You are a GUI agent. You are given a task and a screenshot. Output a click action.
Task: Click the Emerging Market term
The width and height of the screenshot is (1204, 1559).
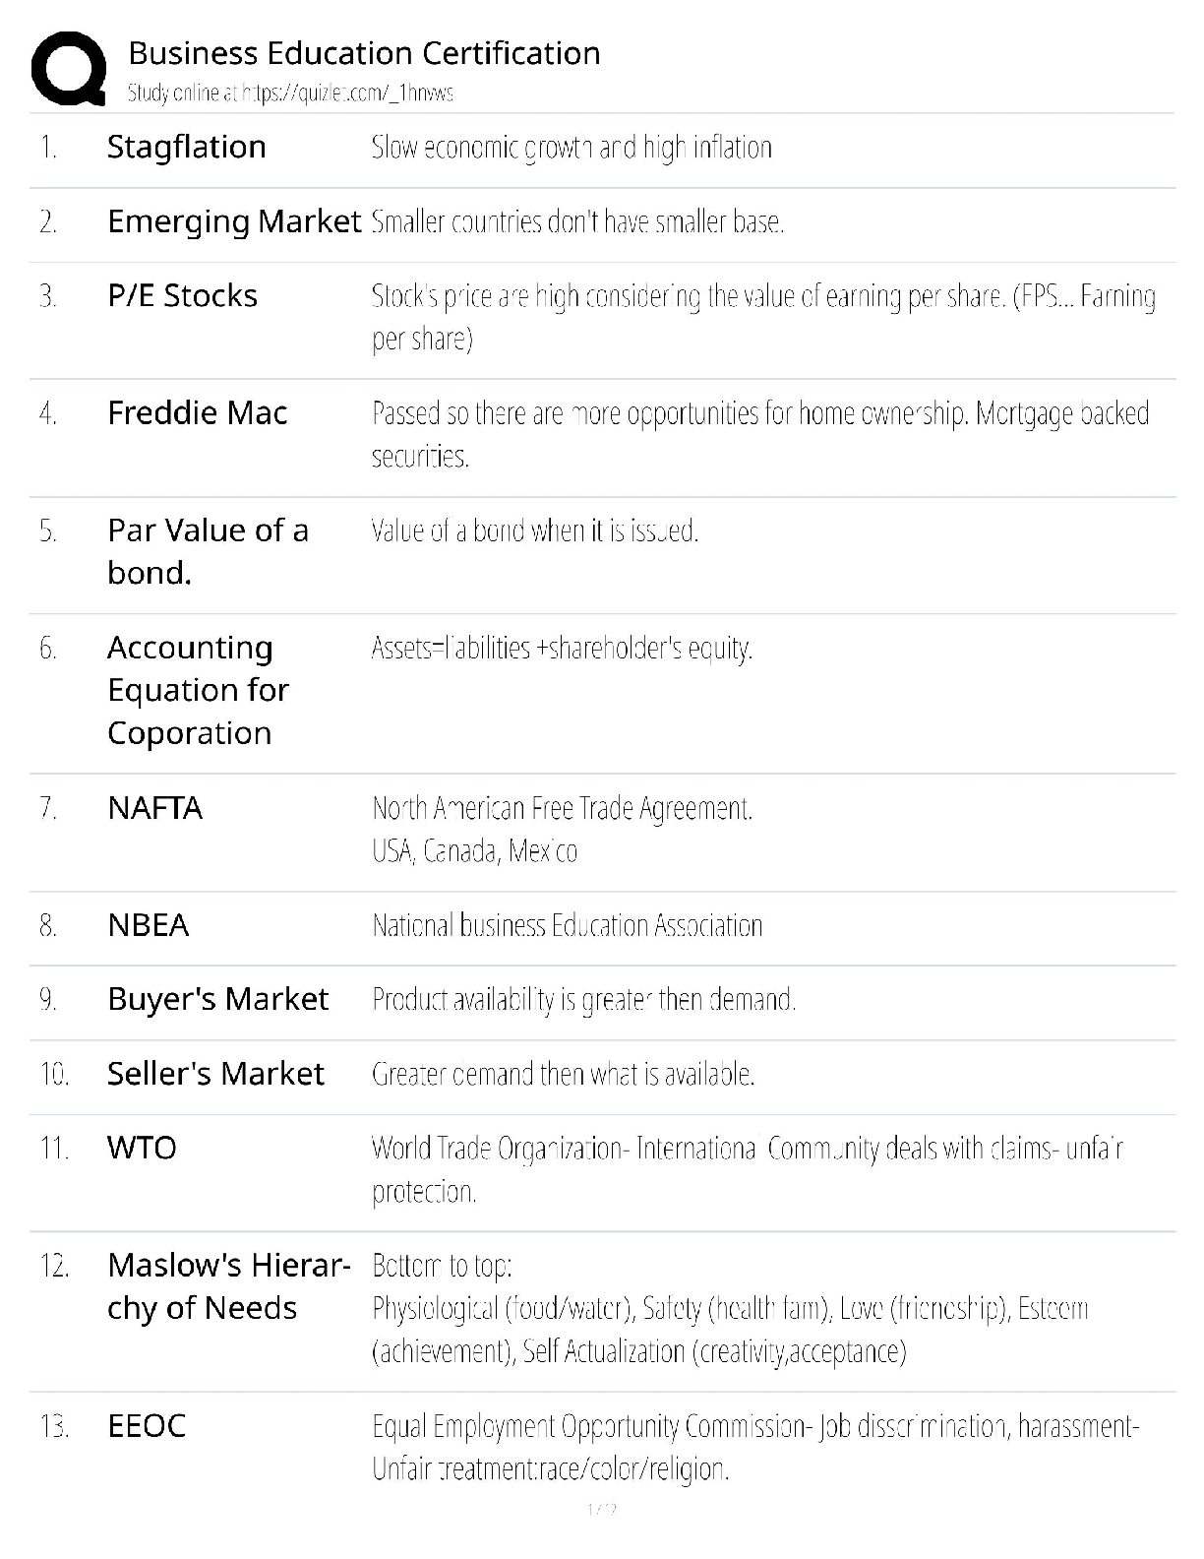(x=234, y=221)
